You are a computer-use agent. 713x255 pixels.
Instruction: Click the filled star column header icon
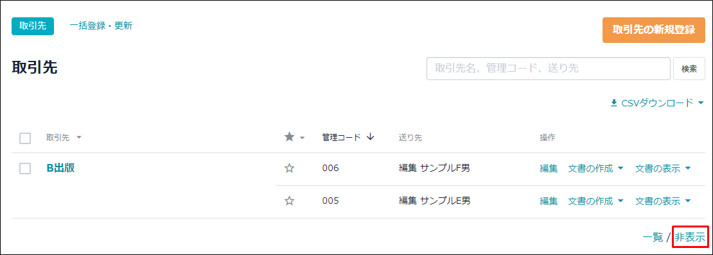pyautogui.click(x=289, y=137)
